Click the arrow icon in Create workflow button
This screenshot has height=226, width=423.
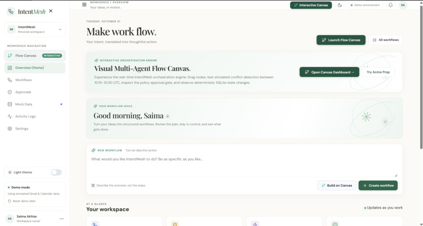[x=364, y=186]
